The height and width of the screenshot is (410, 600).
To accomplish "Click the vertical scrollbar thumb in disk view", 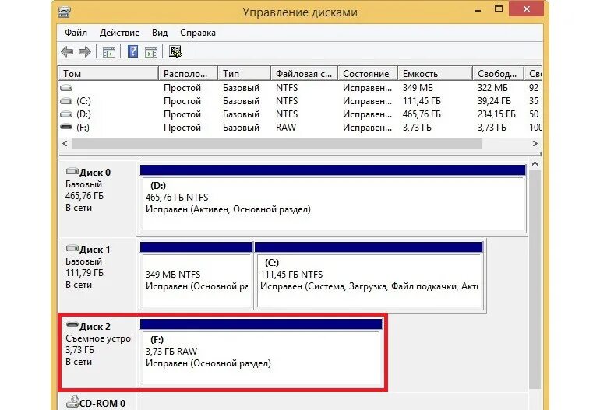I will click(x=535, y=279).
